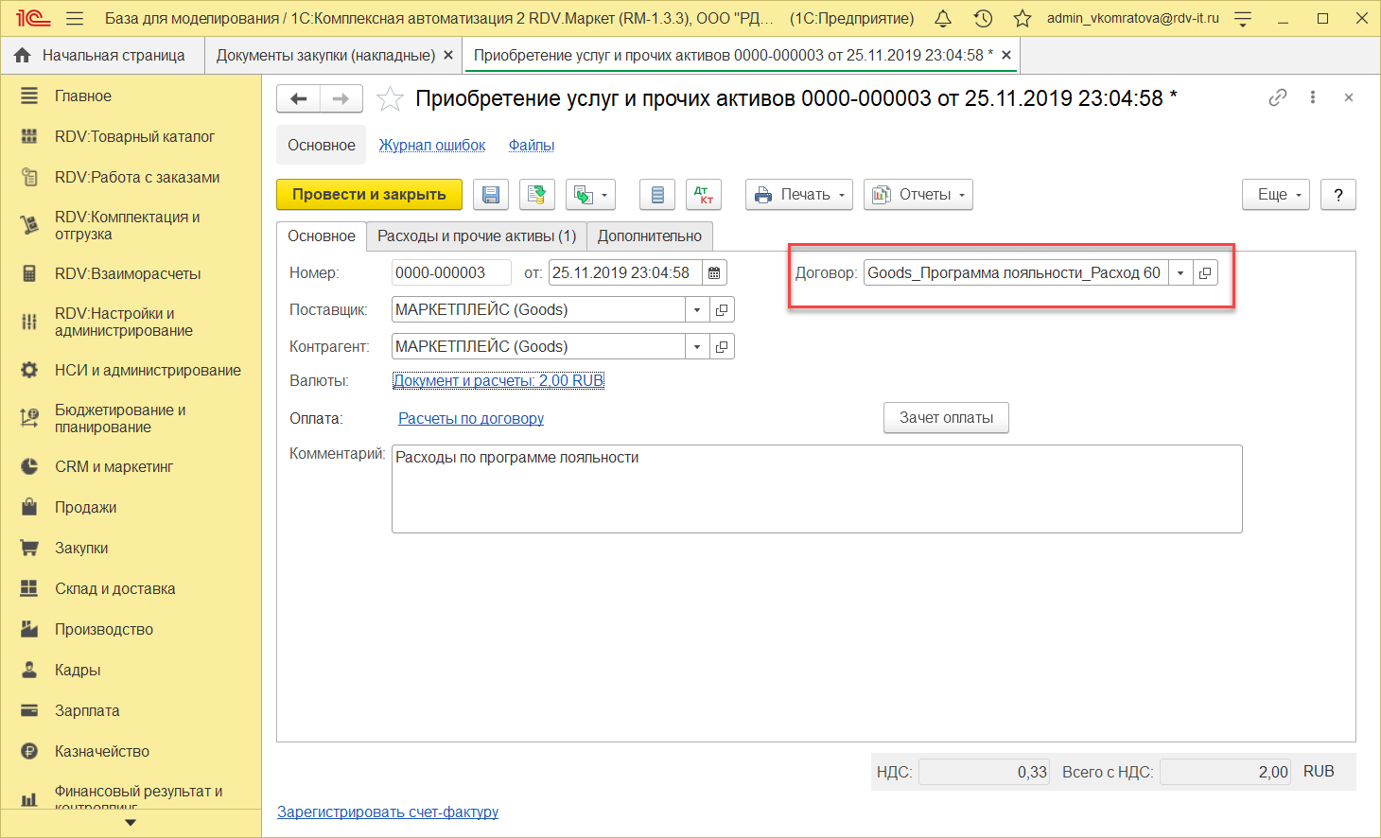Open the Закупки section in sidebar

click(x=81, y=549)
